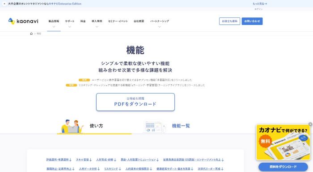Jump to 健康経営サポート・働き方改革 section
The width and height of the screenshot is (313, 172).
tap(175, 168)
